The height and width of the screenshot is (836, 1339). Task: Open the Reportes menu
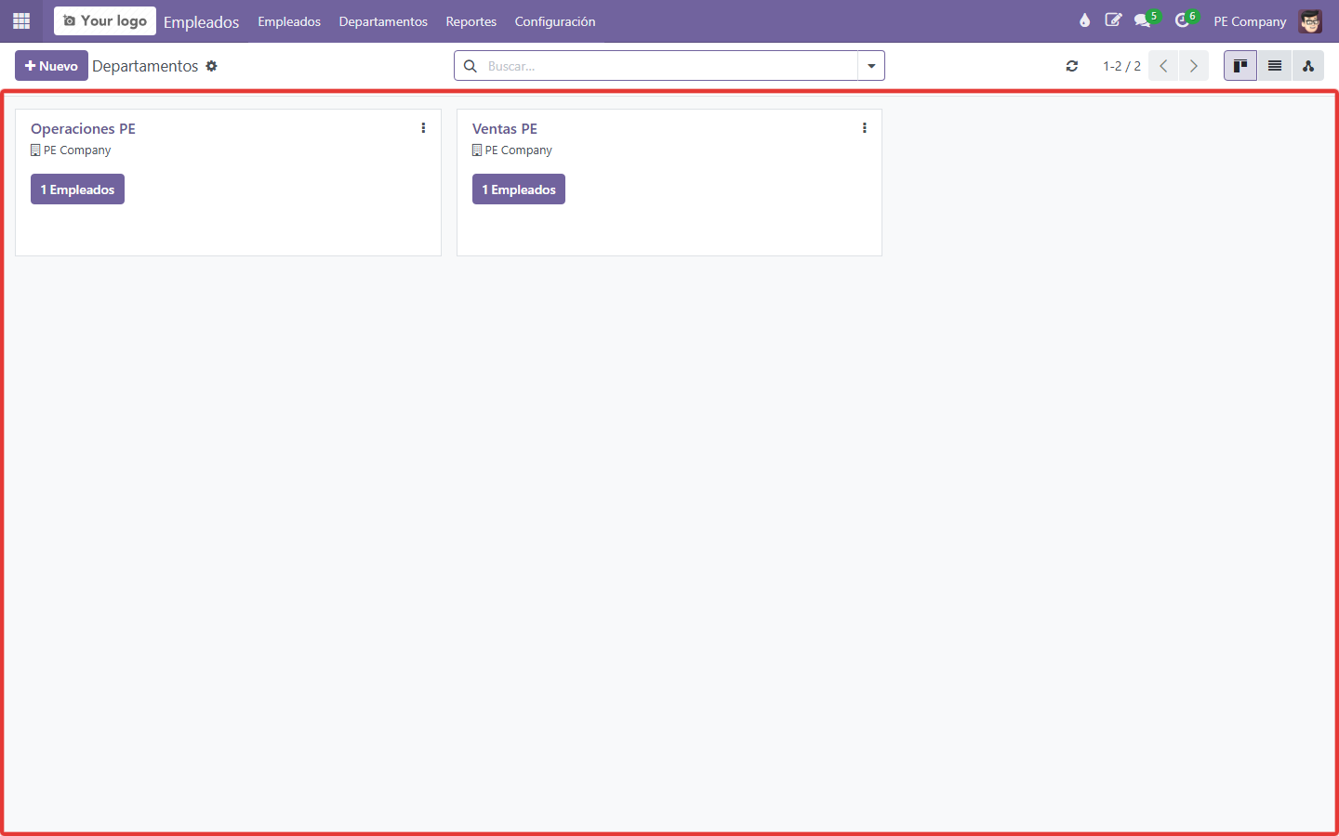[471, 21]
